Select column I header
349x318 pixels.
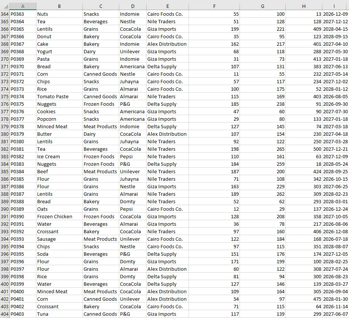coord(334,6)
